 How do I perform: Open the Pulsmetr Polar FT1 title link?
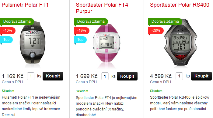(25, 5)
